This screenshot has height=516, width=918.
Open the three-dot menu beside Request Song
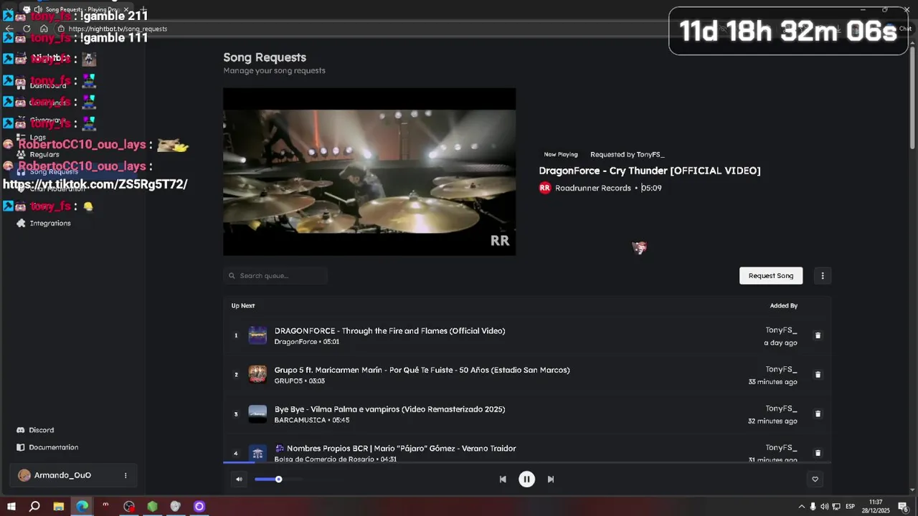pos(823,275)
